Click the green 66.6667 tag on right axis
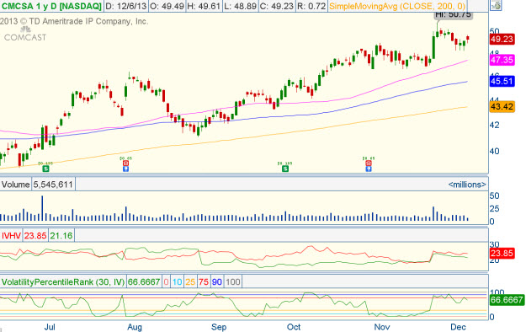 point(507,300)
